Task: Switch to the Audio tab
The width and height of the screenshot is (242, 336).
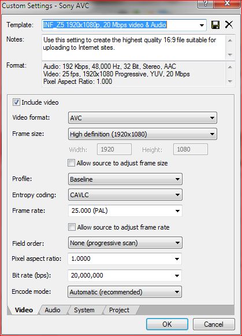Action: click(x=53, y=310)
